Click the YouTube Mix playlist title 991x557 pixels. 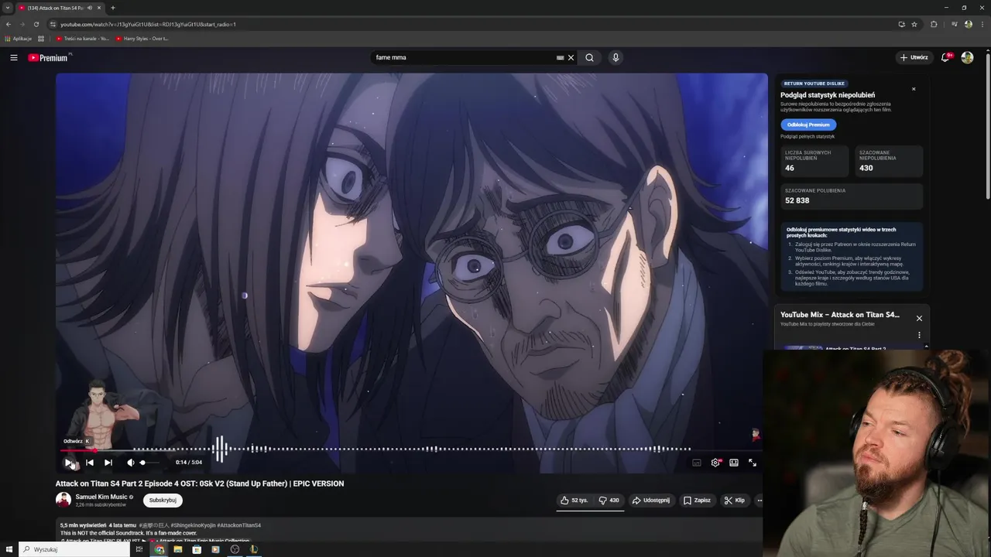(840, 315)
